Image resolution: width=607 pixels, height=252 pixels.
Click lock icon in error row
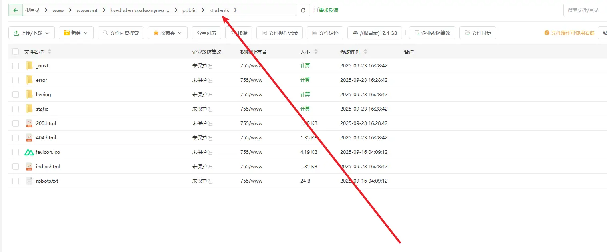click(210, 81)
